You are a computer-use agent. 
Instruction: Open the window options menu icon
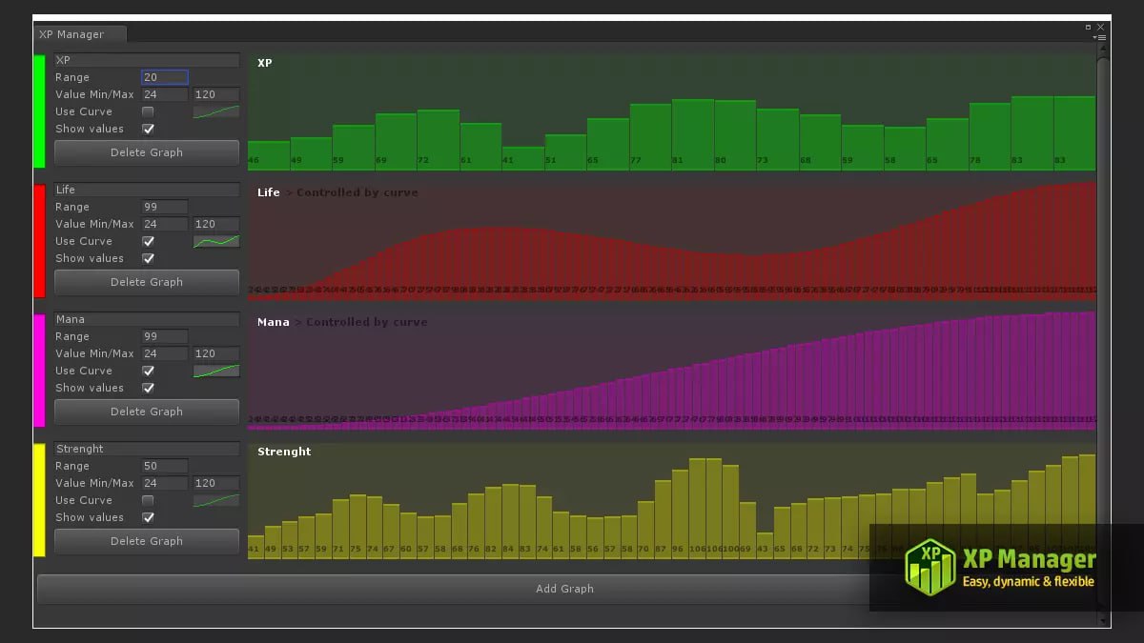click(1100, 37)
